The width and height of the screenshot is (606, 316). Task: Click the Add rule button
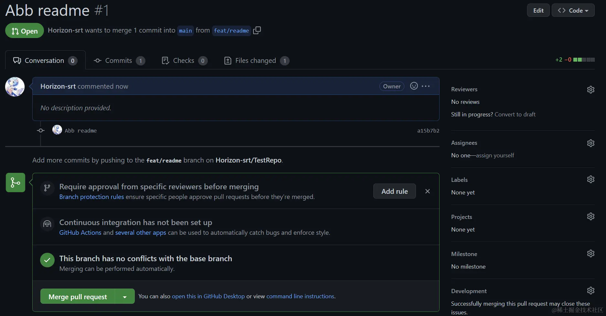[395, 191]
